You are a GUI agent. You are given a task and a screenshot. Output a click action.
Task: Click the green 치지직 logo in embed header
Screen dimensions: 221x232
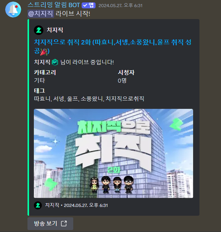[38, 30]
